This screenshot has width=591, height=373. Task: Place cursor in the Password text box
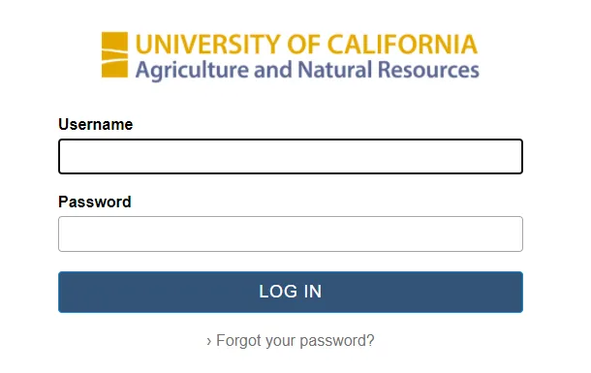[x=291, y=234]
